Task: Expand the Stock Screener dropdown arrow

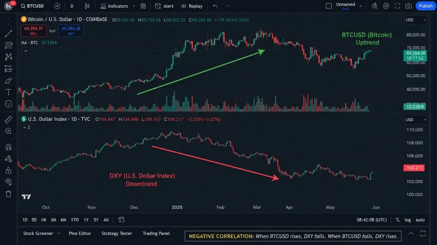Action: [59, 233]
